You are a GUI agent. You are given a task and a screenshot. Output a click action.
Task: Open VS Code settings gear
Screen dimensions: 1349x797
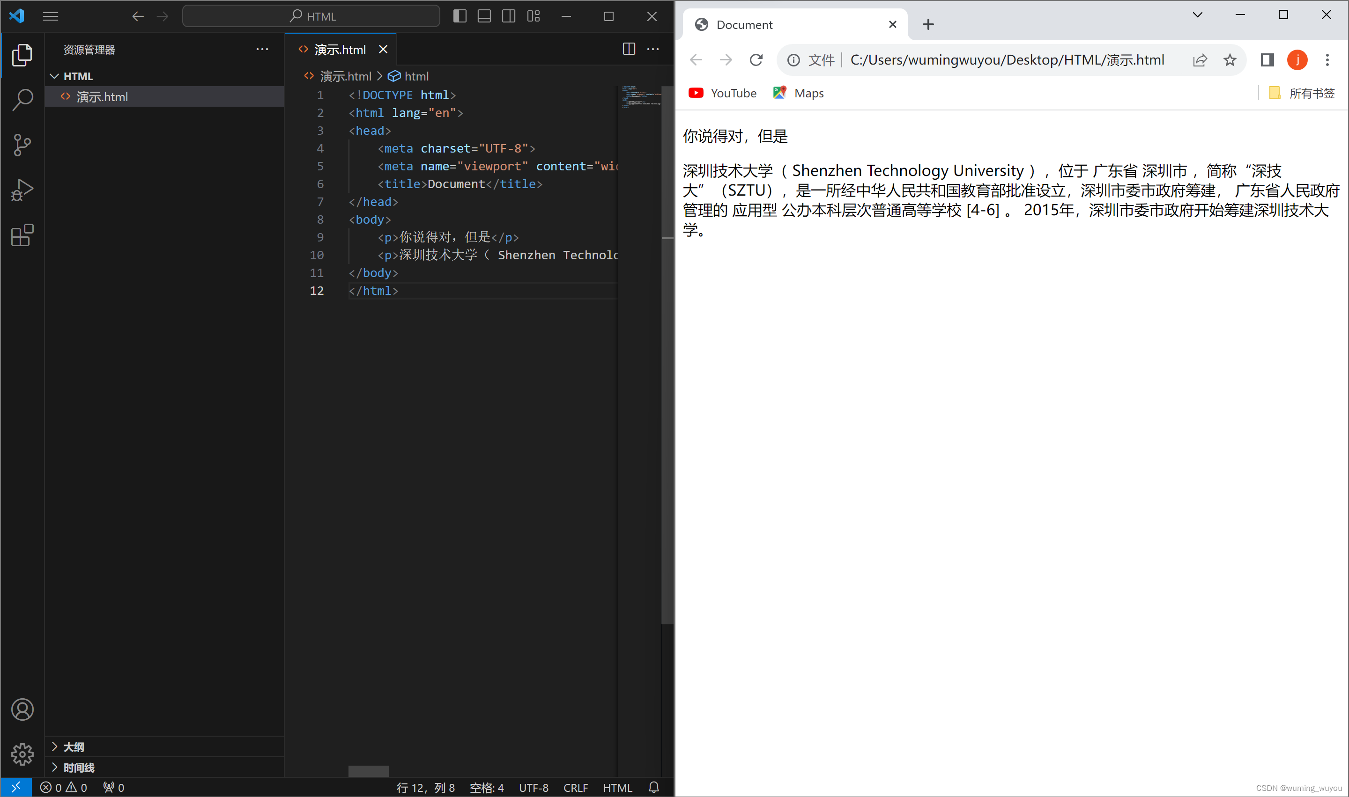click(x=22, y=754)
